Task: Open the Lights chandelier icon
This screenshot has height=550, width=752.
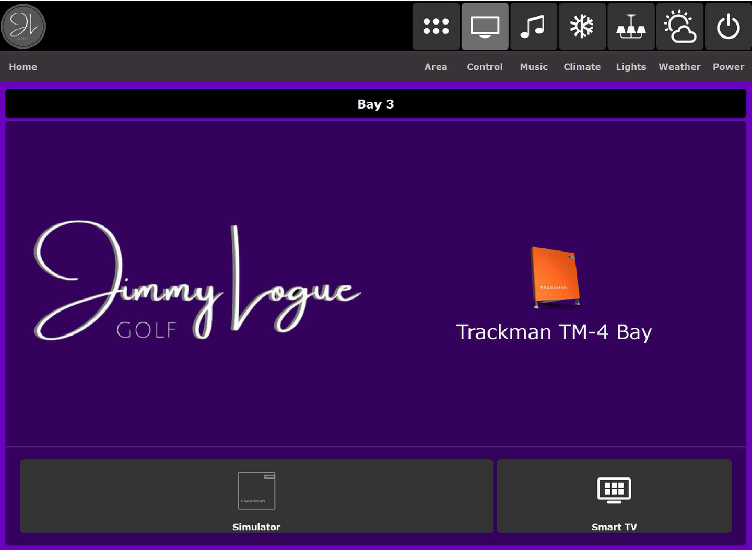Action: (x=631, y=26)
